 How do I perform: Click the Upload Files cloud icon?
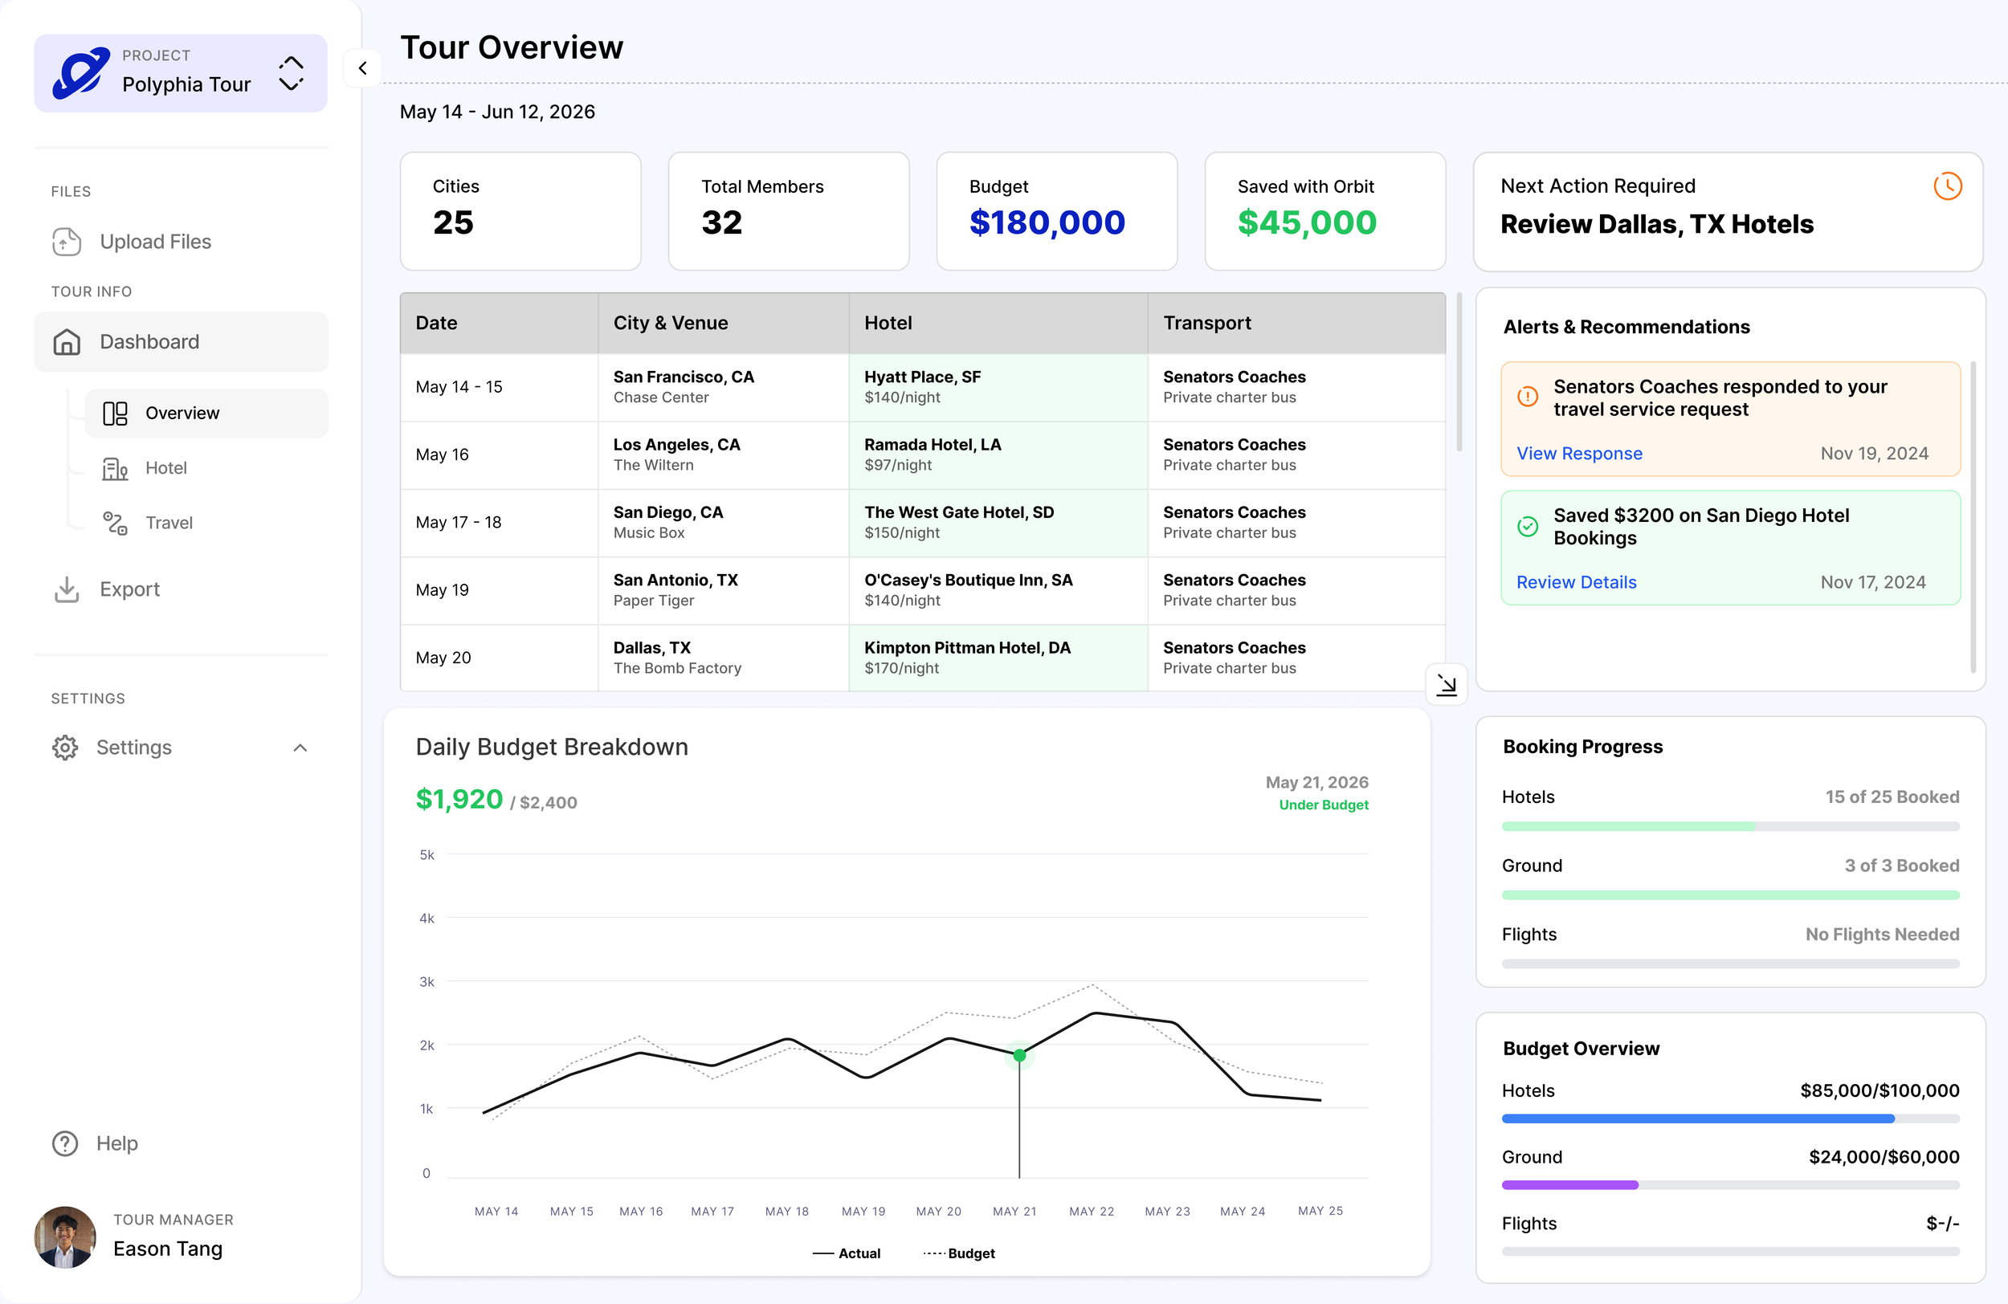pyautogui.click(x=67, y=242)
